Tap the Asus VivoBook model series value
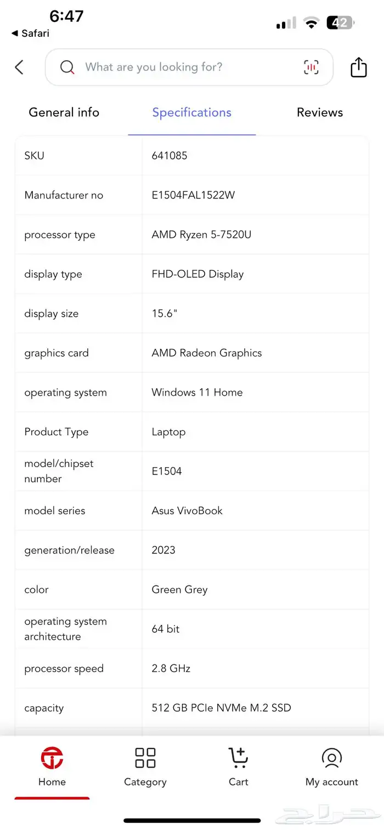The image size is (384, 830). tap(187, 511)
